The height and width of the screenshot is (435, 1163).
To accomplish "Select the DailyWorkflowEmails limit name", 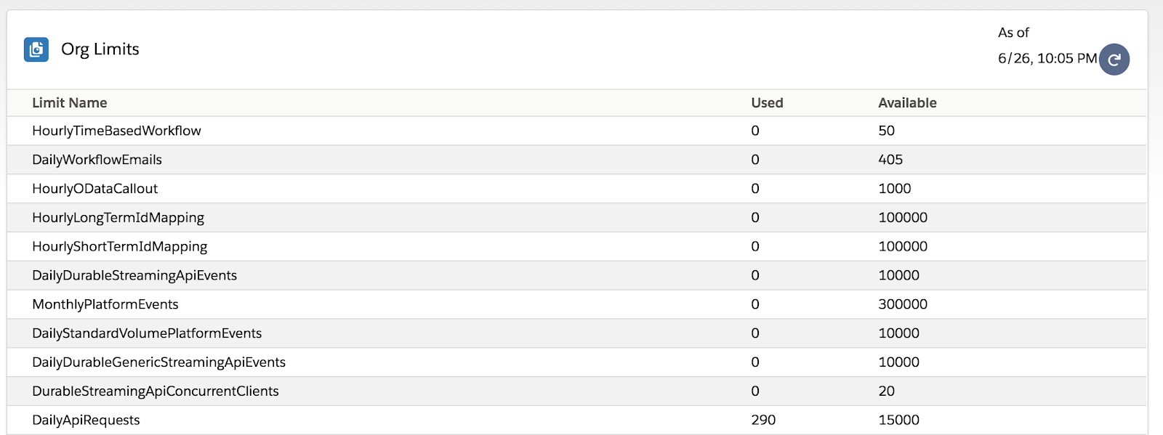I will (x=97, y=160).
